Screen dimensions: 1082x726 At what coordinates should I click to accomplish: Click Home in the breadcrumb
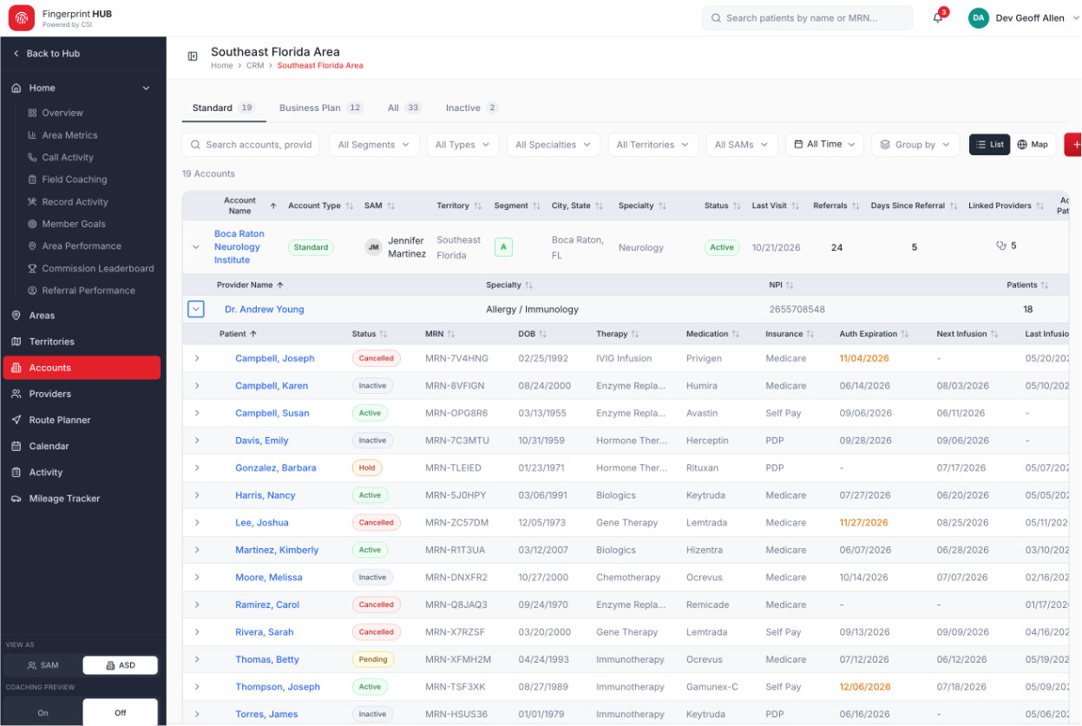point(222,66)
